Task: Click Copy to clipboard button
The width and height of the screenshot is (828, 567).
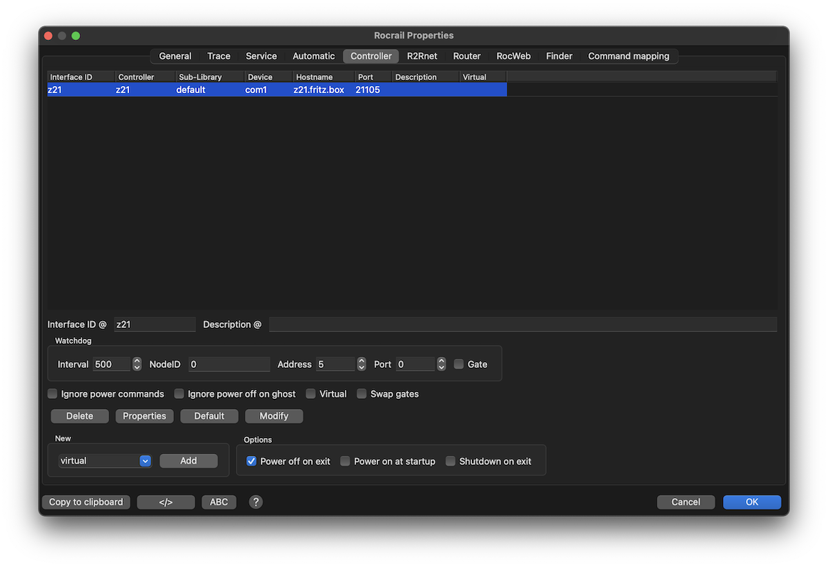Action: point(86,502)
